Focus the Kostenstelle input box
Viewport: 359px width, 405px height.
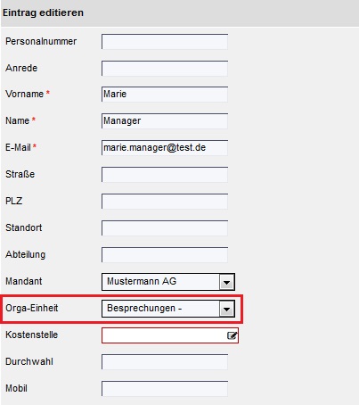click(x=170, y=335)
